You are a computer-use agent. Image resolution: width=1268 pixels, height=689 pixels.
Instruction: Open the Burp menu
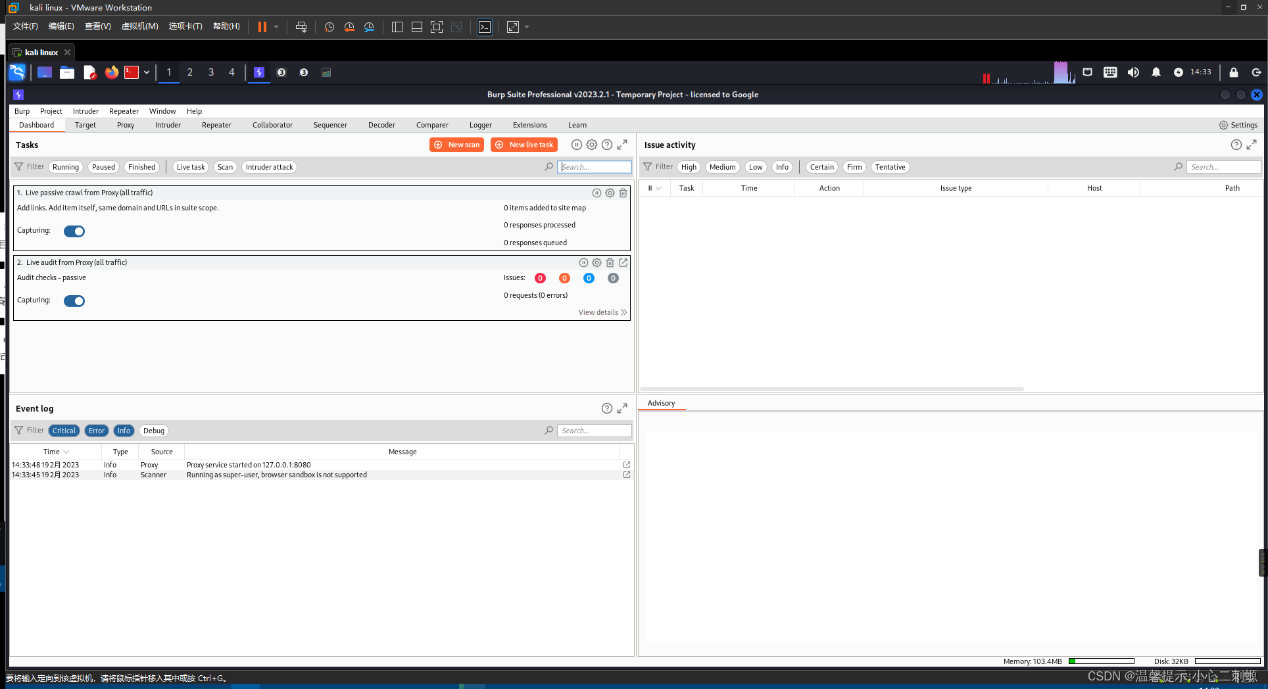click(22, 111)
